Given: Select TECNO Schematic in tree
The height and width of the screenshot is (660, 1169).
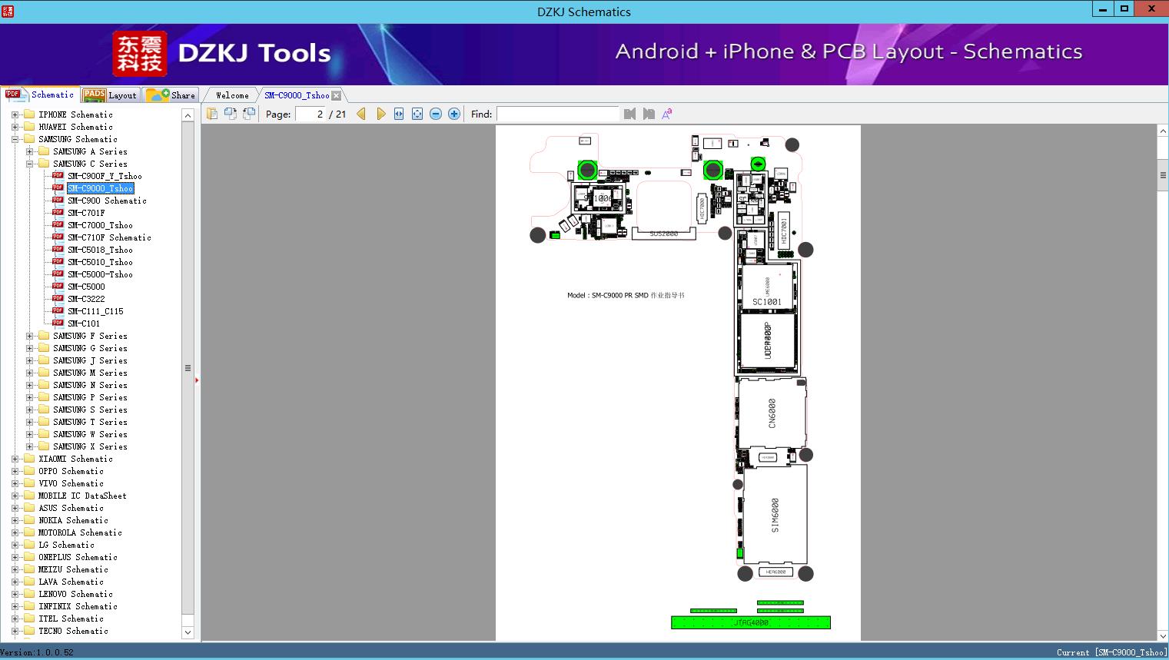Looking at the screenshot, I should tap(73, 631).
